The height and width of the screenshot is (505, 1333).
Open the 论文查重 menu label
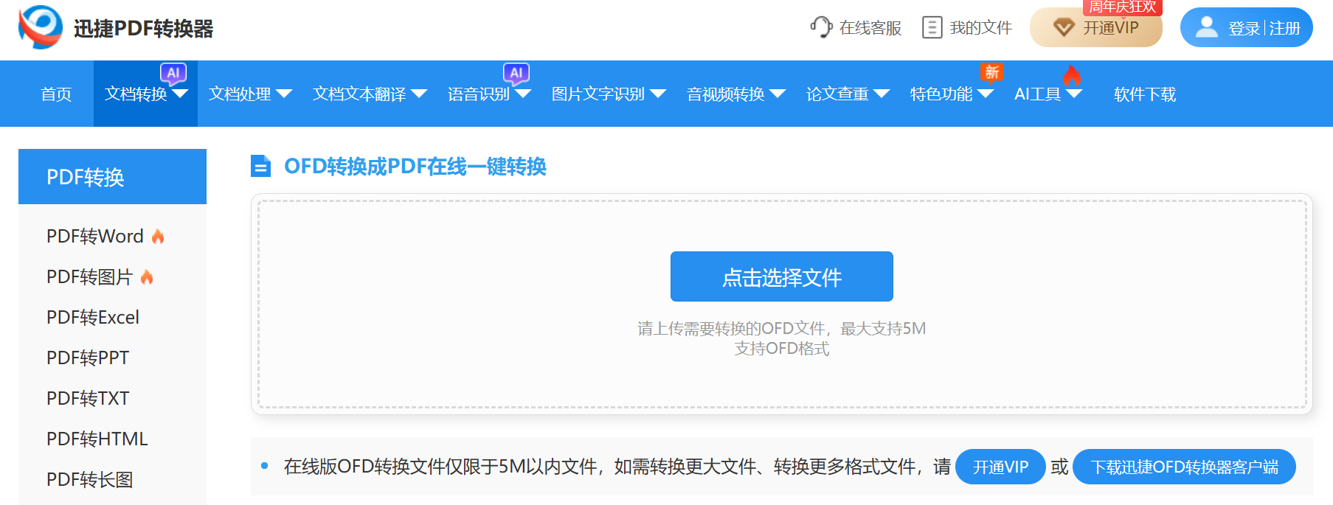pyautogui.click(x=837, y=94)
